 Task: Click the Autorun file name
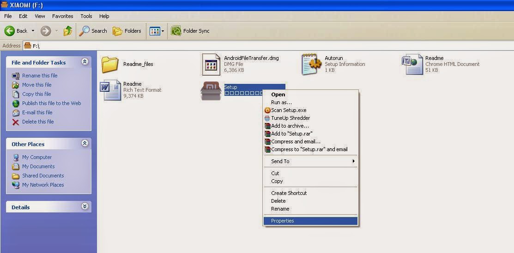334,58
